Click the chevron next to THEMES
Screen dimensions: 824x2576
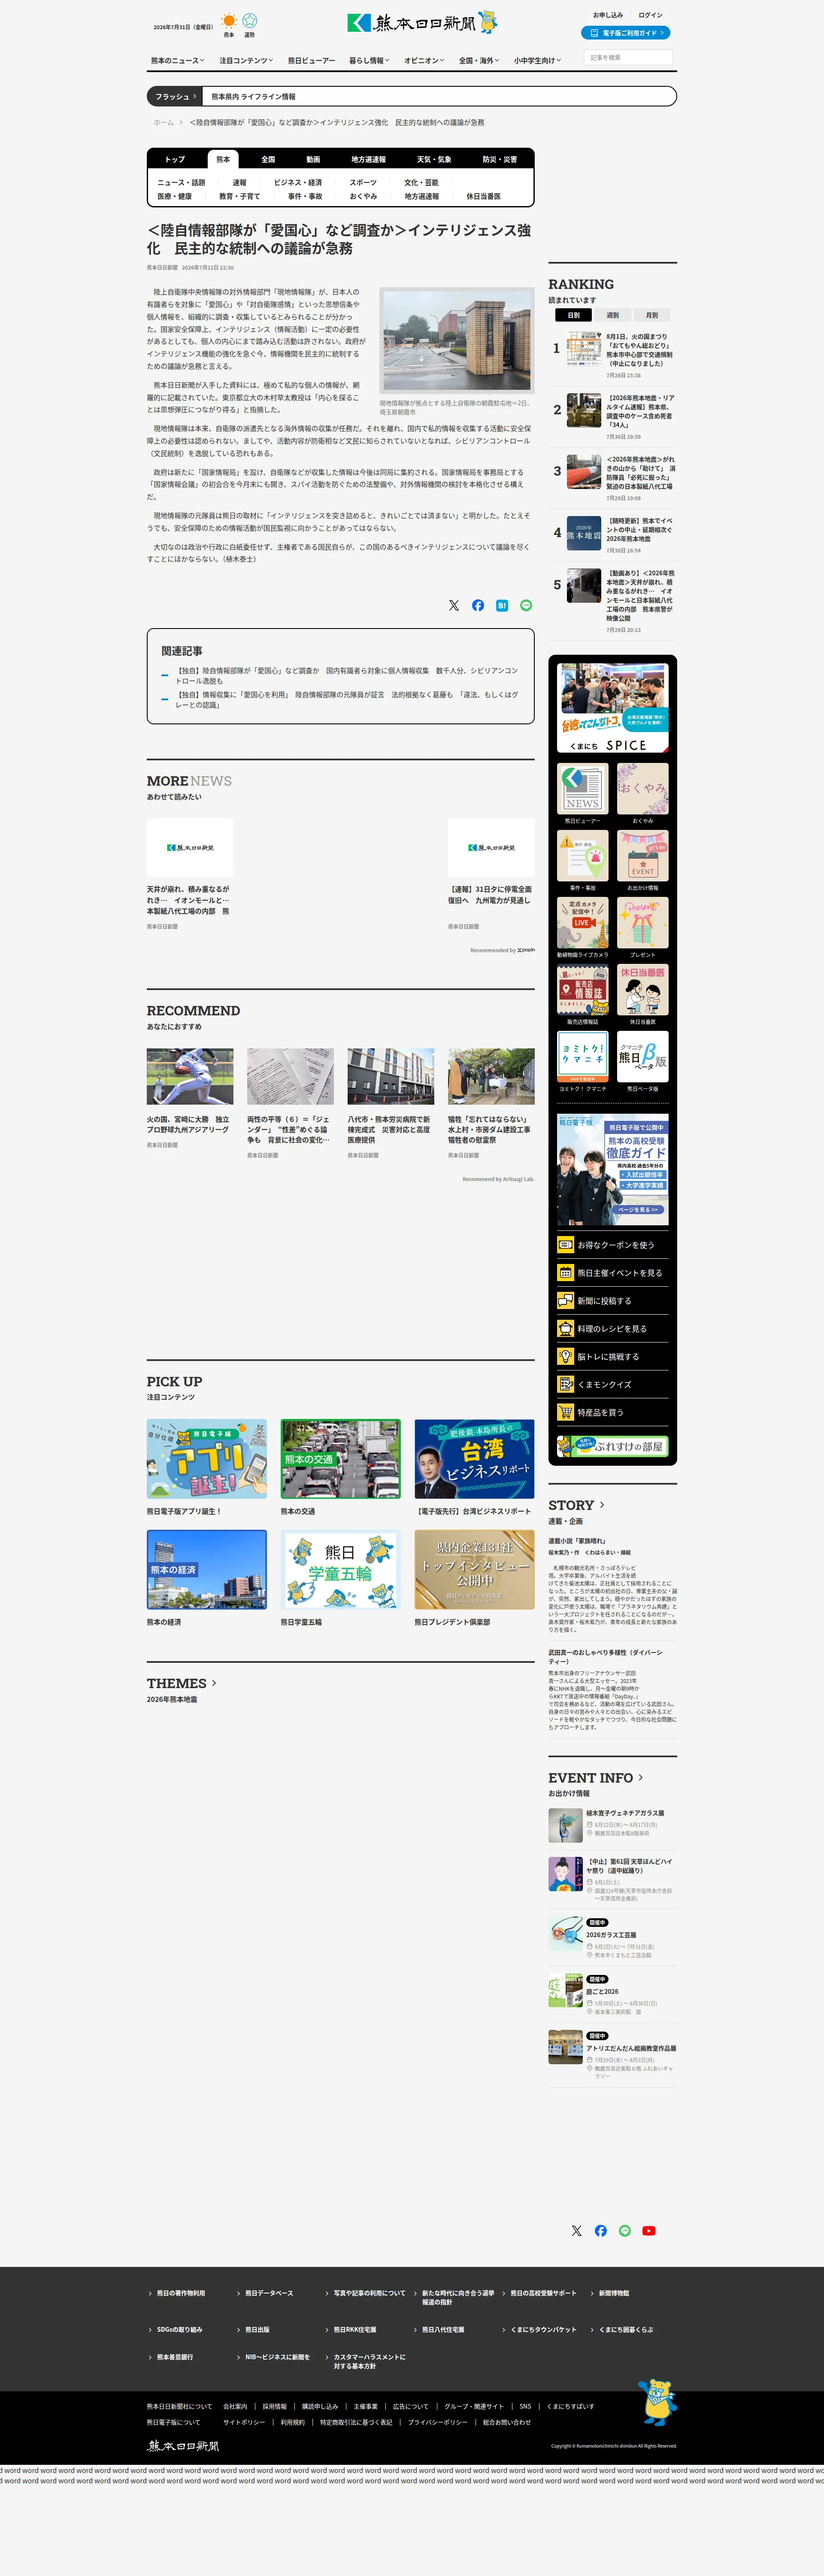coord(214,1684)
